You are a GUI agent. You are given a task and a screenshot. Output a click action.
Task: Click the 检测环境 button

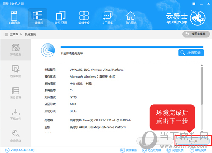(x=191, y=53)
